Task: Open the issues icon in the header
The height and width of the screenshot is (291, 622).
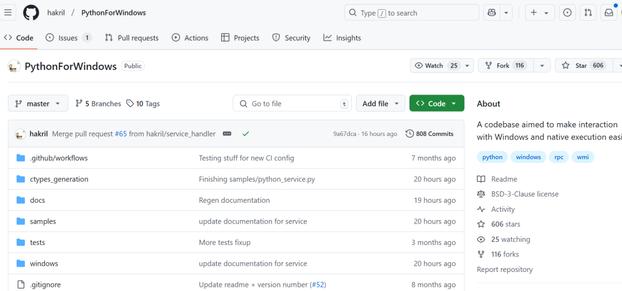Action: point(567,13)
